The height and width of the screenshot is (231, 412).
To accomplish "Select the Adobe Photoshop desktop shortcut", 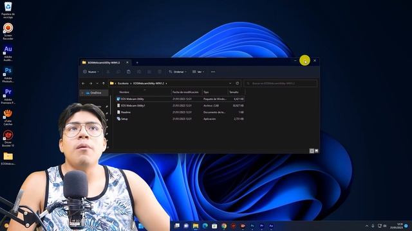I will click(x=8, y=74).
